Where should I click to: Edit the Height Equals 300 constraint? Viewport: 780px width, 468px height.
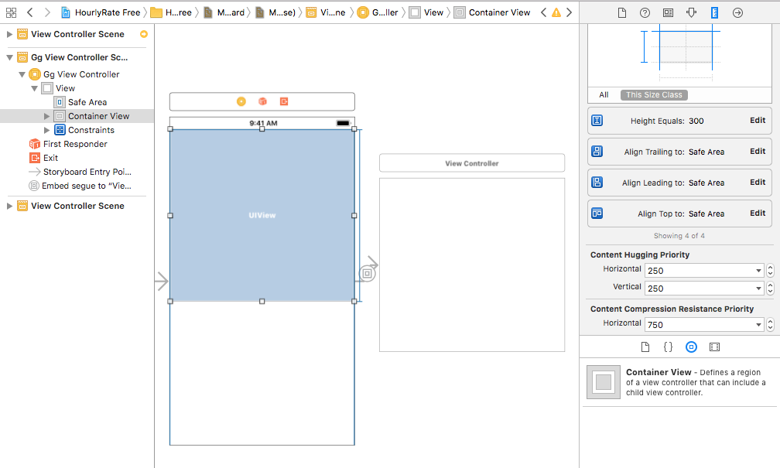[x=758, y=121]
